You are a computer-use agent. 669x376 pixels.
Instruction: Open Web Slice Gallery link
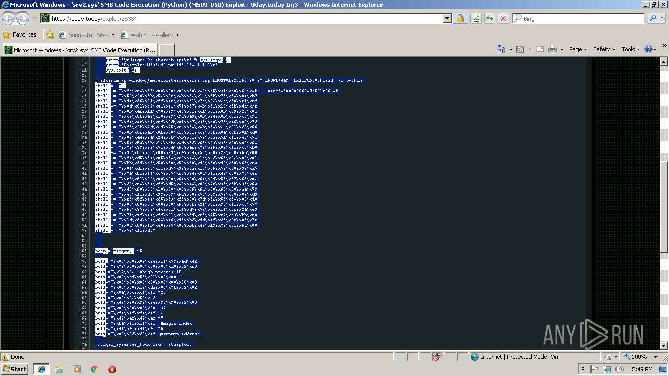click(x=146, y=35)
